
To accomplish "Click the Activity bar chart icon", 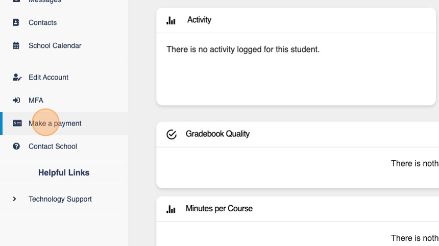I will pos(172,20).
